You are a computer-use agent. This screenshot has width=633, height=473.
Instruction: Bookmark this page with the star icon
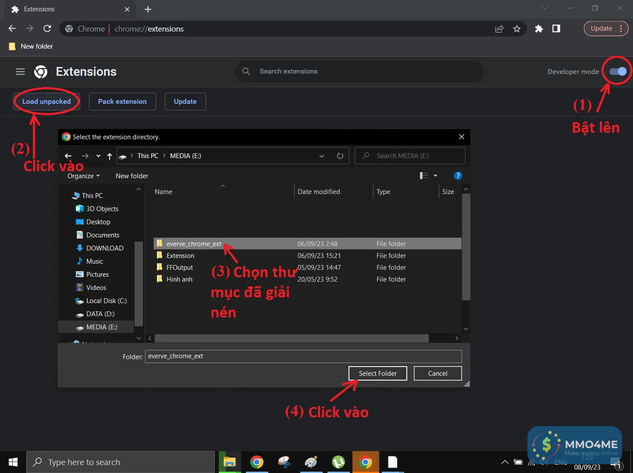(x=517, y=29)
